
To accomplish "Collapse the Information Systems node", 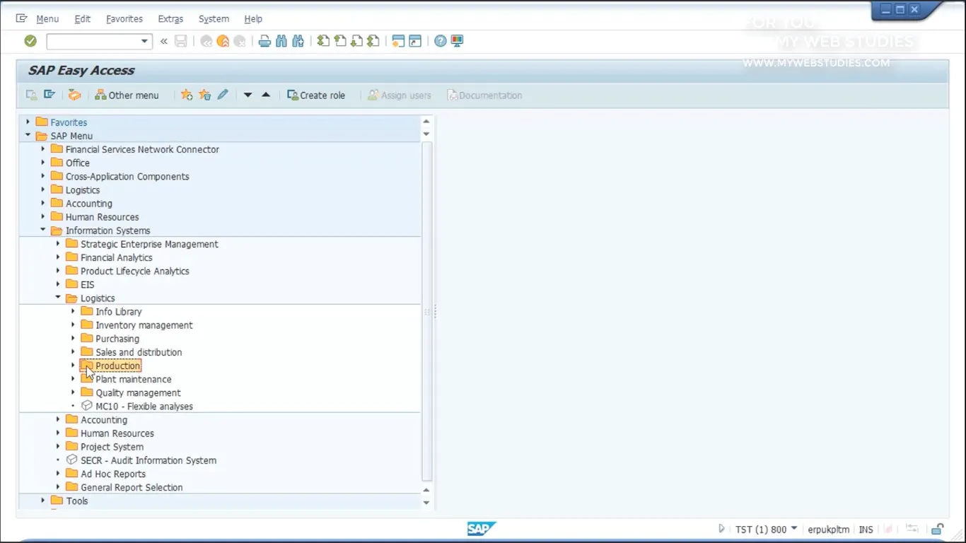I will [x=43, y=230].
